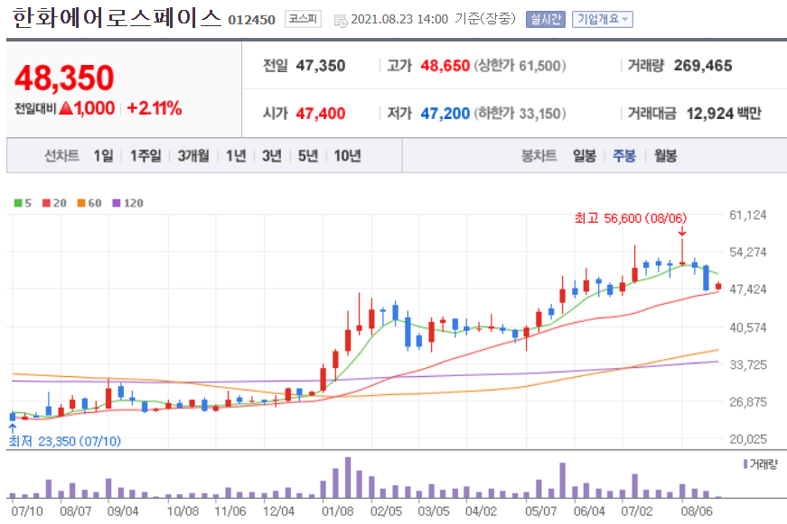Open the 기업개요 dropdown
Viewport: 787px width, 524px height.
tap(603, 20)
